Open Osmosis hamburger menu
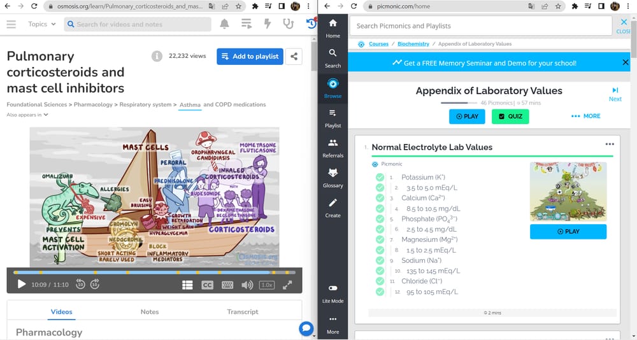637x340 pixels. (x=11, y=24)
